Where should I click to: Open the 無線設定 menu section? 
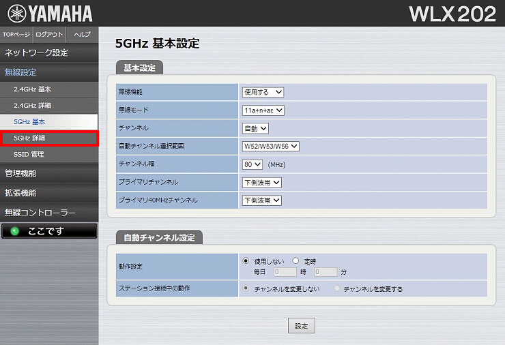coord(49,72)
